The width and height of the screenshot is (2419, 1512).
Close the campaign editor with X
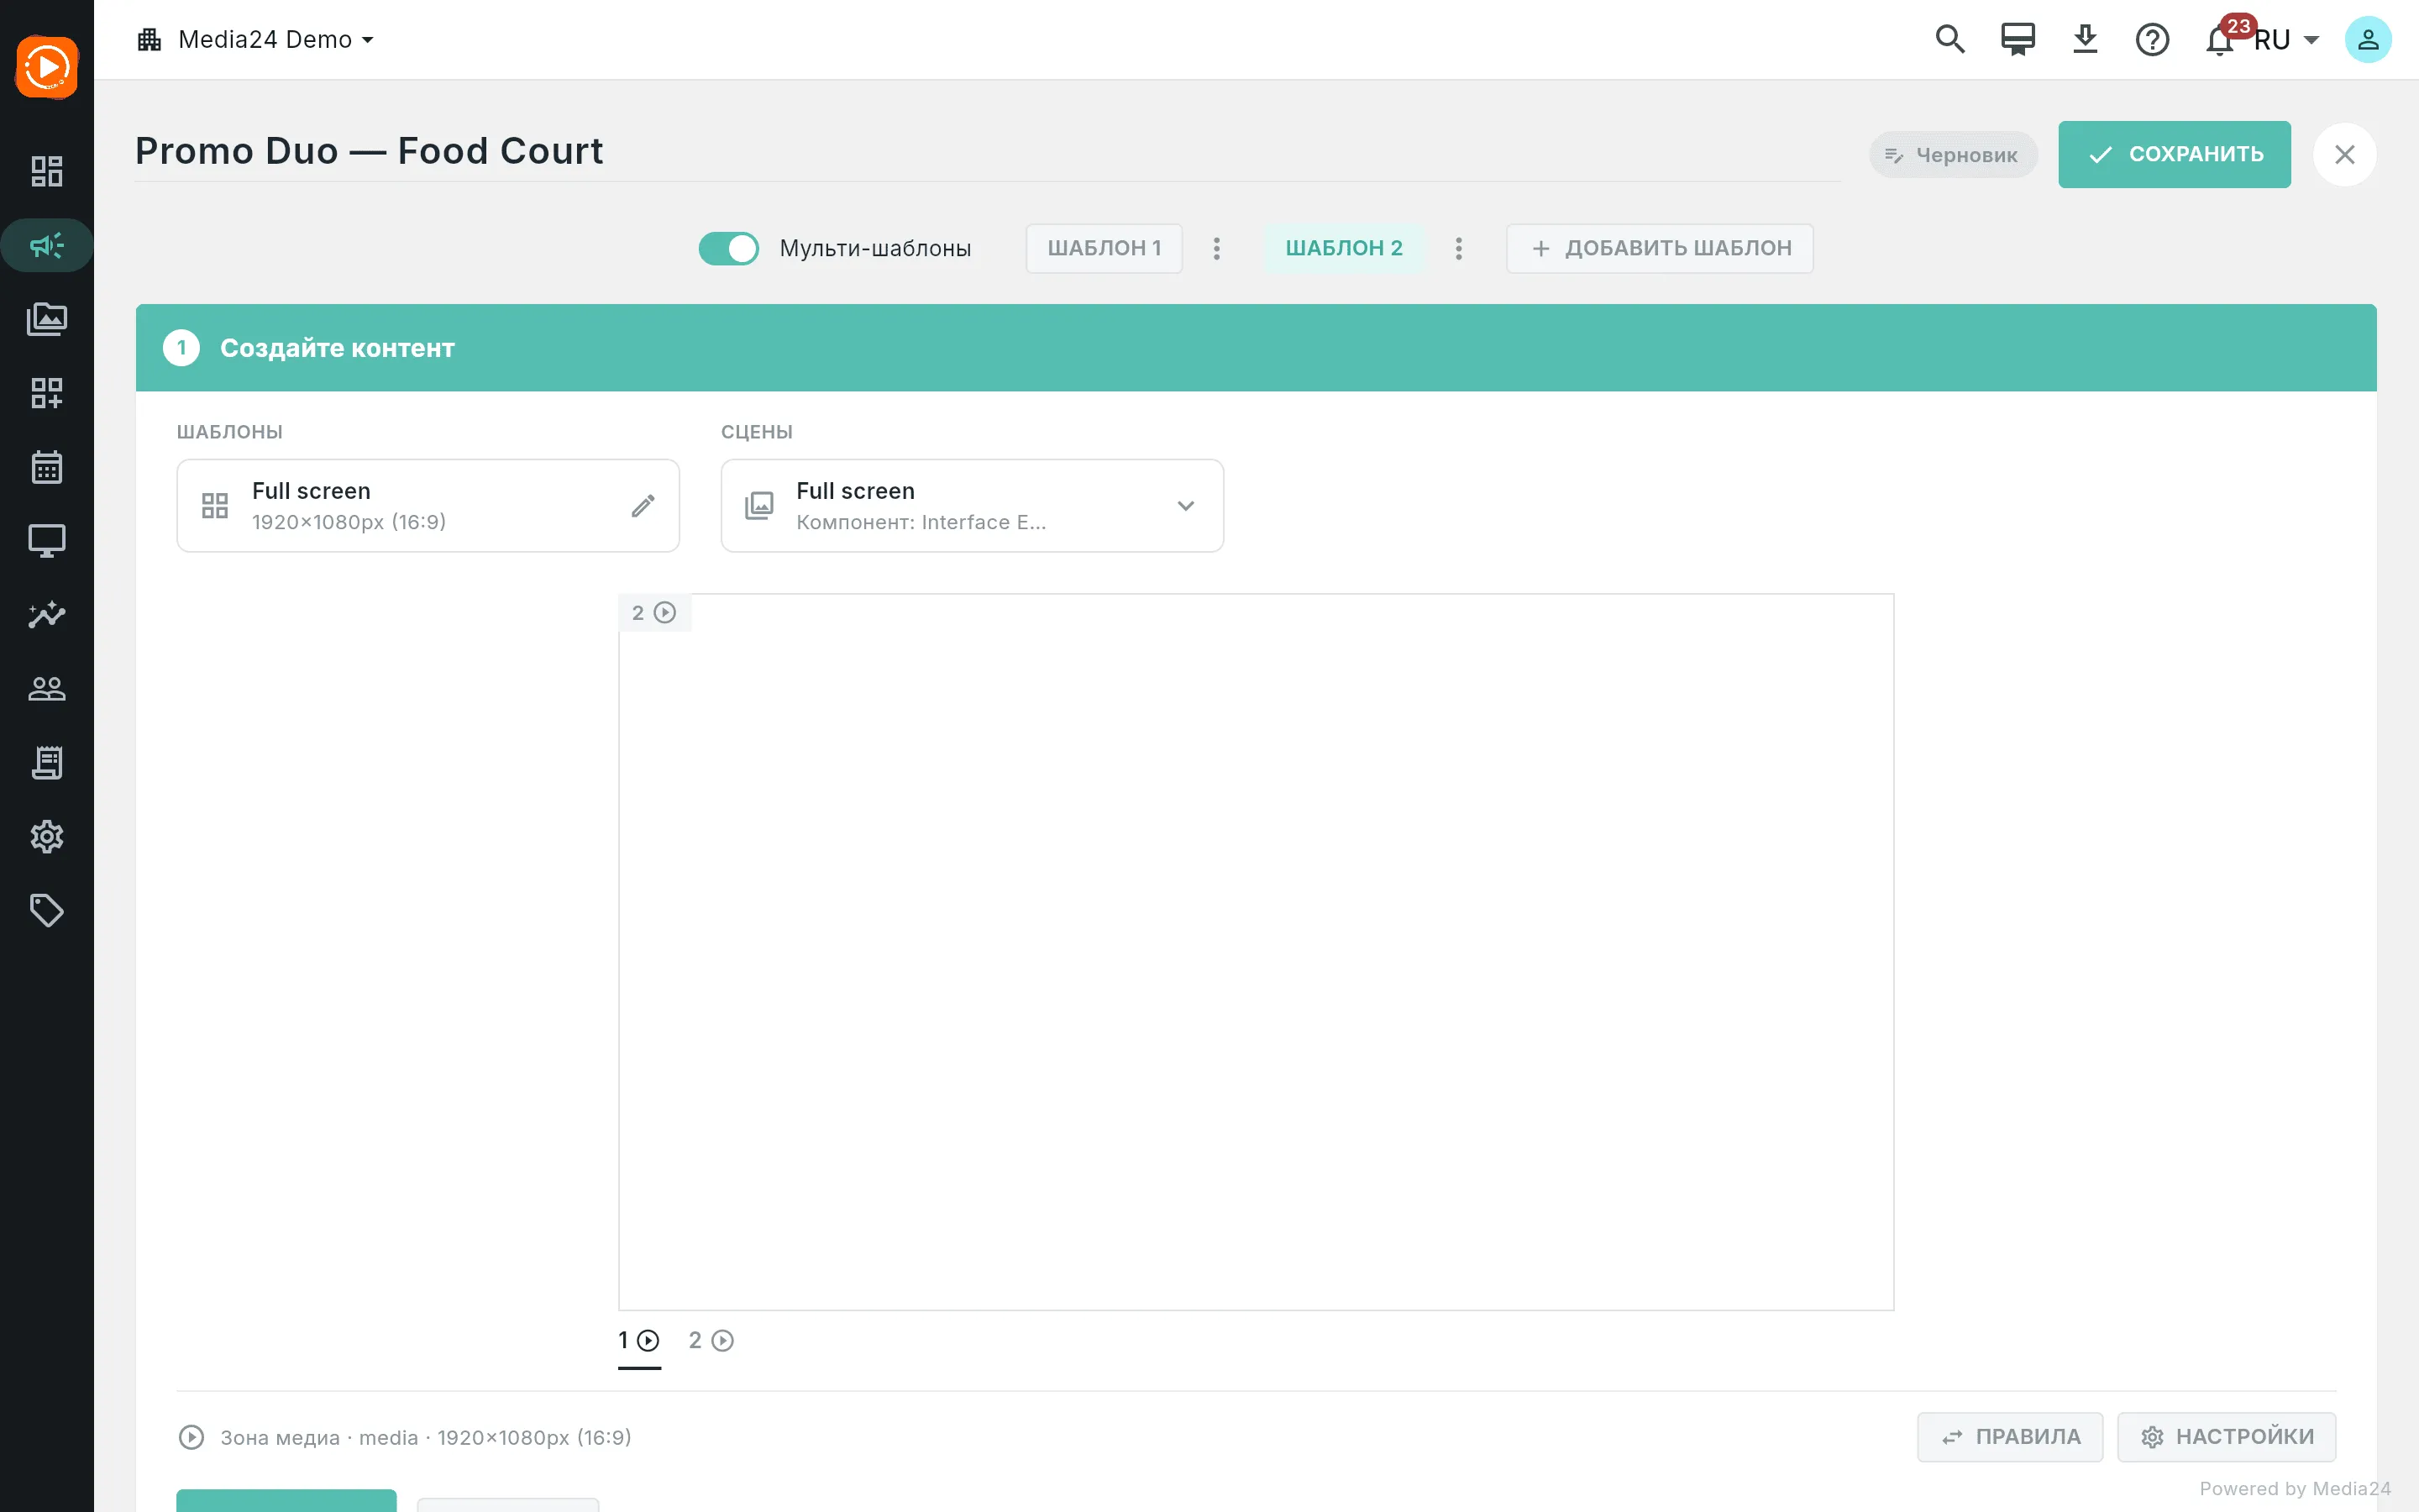tap(2344, 155)
